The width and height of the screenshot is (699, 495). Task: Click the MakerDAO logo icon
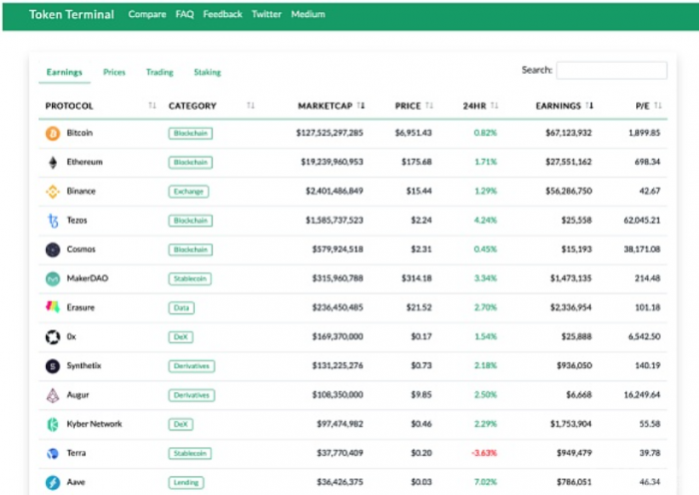coord(53,278)
